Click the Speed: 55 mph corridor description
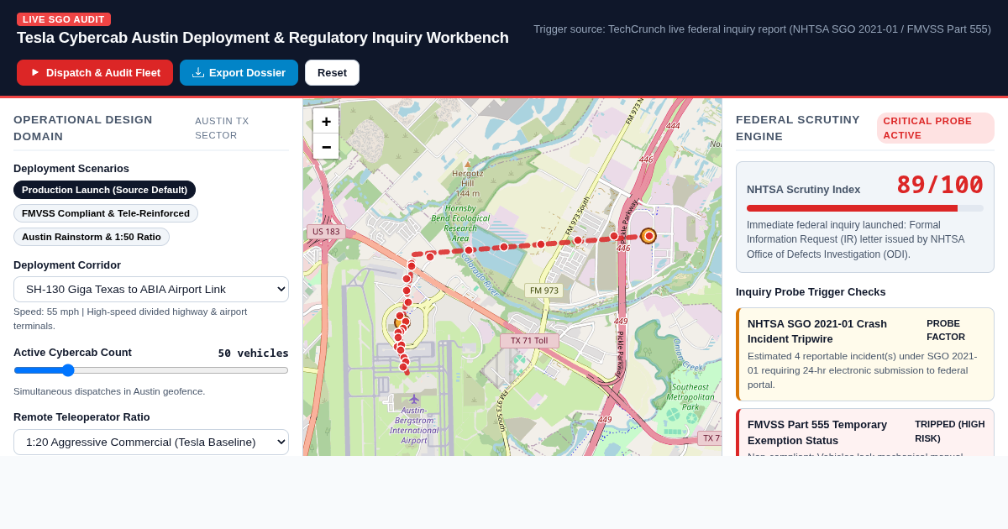This screenshot has width=1008, height=529. click(130, 318)
